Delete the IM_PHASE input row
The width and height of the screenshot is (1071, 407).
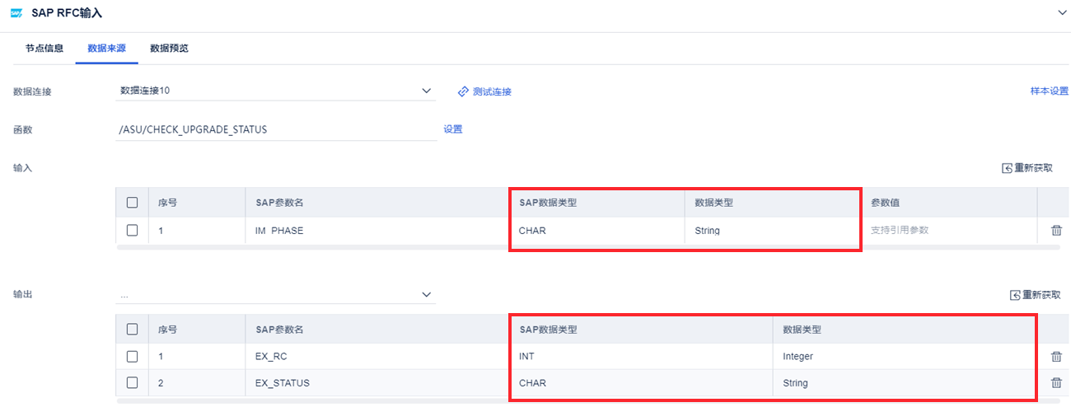pyautogui.click(x=1056, y=231)
